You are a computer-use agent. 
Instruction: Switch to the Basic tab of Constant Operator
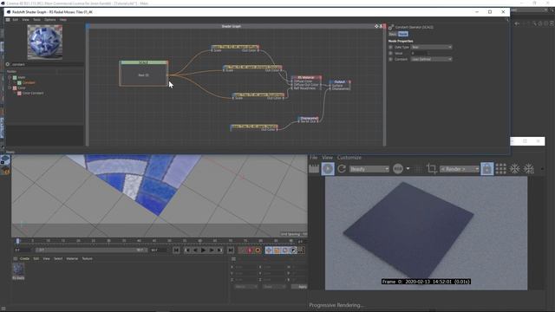(x=393, y=34)
